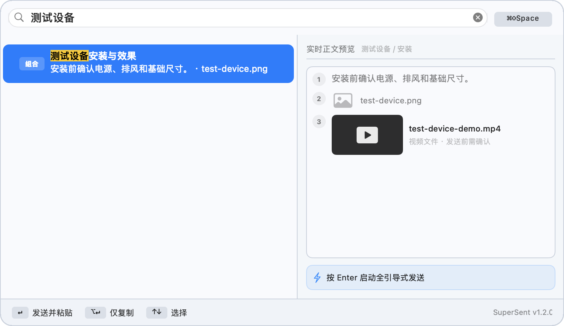Click 仅复制 footer action
The height and width of the screenshot is (326, 564).
[x=122, y=313]
